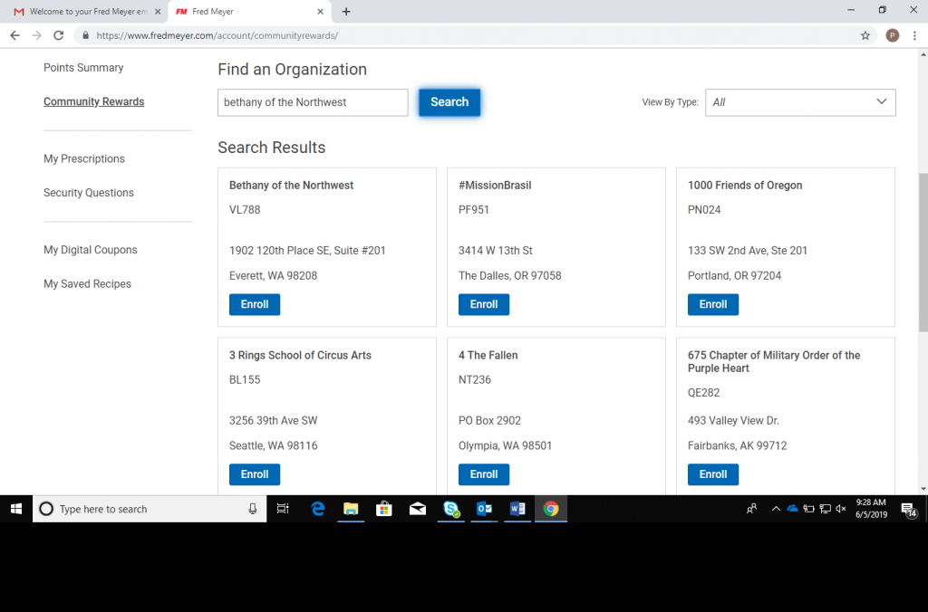Open File Explorer from the taskbar
The image size is (928, 612).
[x=351, y=509]
